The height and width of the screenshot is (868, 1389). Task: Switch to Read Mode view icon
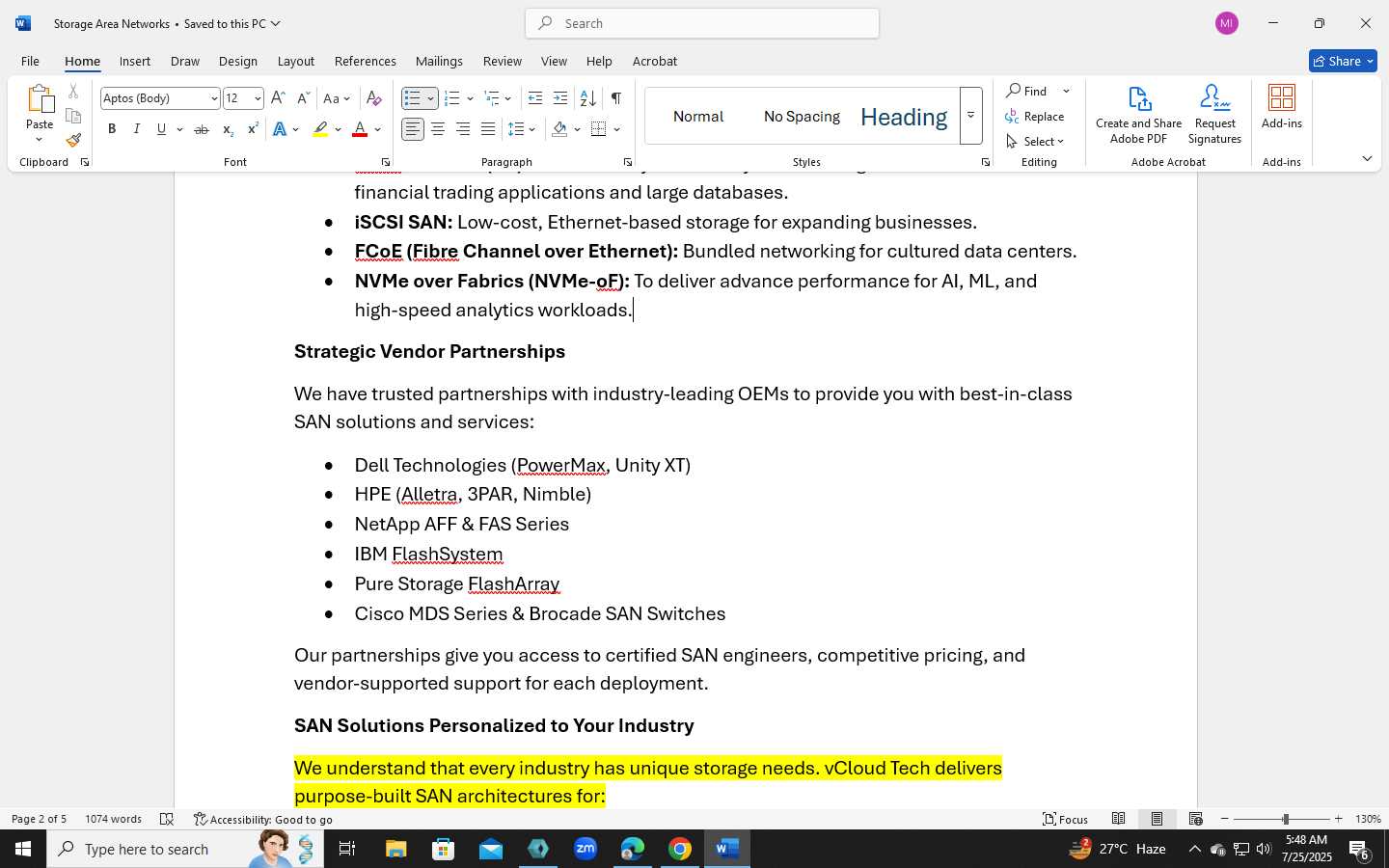pos(1118,819)
